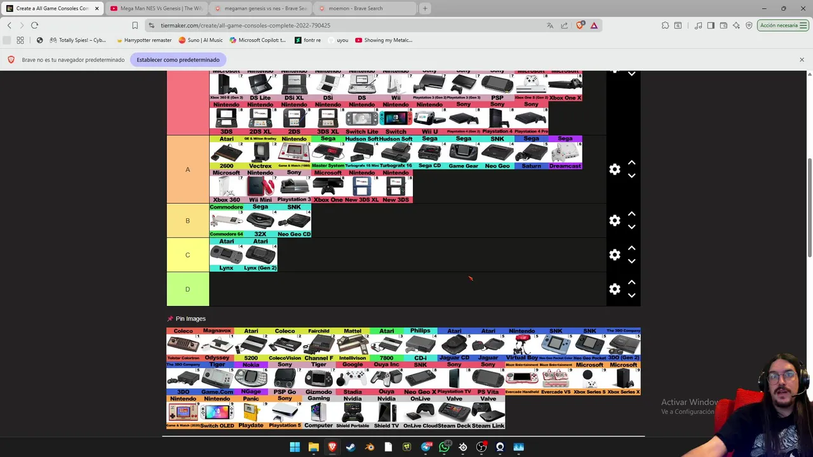Open the browser extensions puzzle icon
Image resolution: width=813 pixels, height=457 pixels.
click(x=665, y=25)
